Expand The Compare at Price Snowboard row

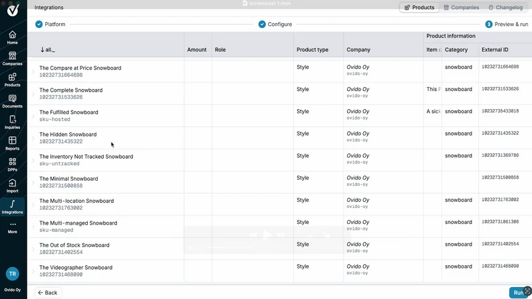[33, 72]
